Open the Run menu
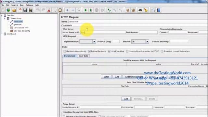The height and width of the screenshot is (117, 208). pos(22,5)
